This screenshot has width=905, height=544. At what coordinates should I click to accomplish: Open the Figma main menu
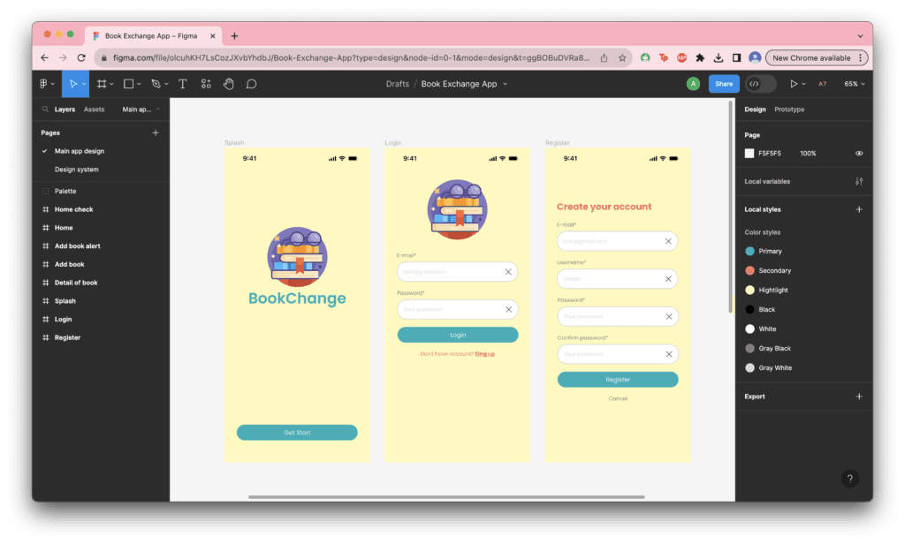click(44, 83)
